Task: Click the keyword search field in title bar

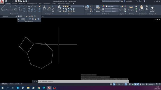Action: click(111, 1)
